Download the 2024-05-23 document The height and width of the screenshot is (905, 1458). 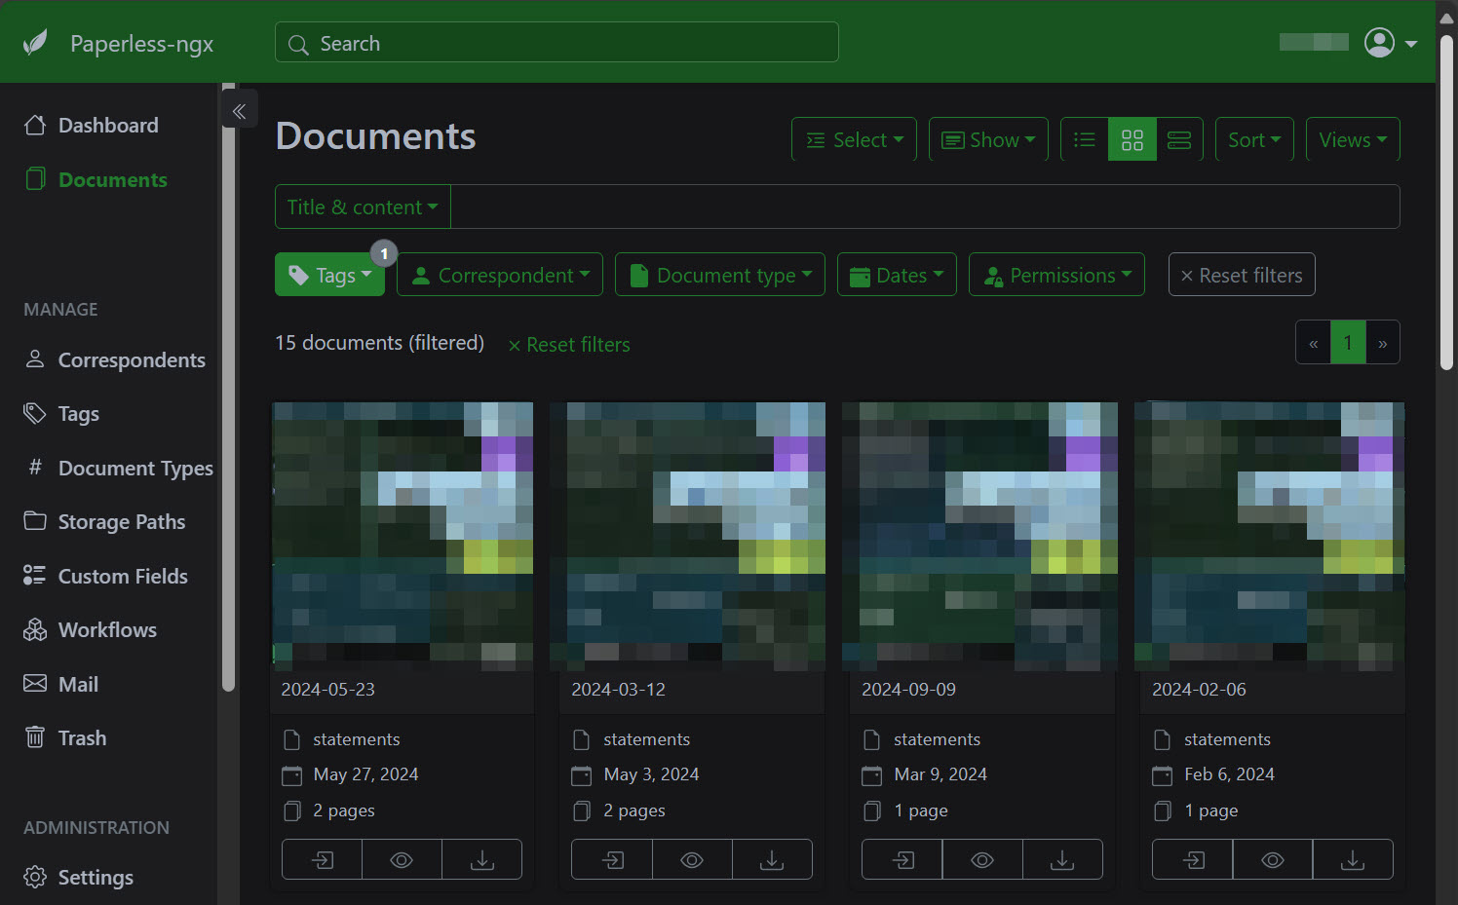(482, 859)
